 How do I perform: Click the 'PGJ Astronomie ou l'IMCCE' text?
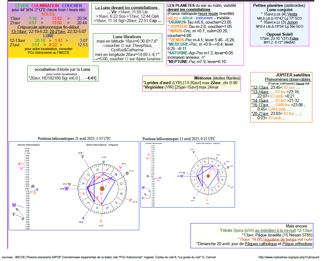coord(49,53)
